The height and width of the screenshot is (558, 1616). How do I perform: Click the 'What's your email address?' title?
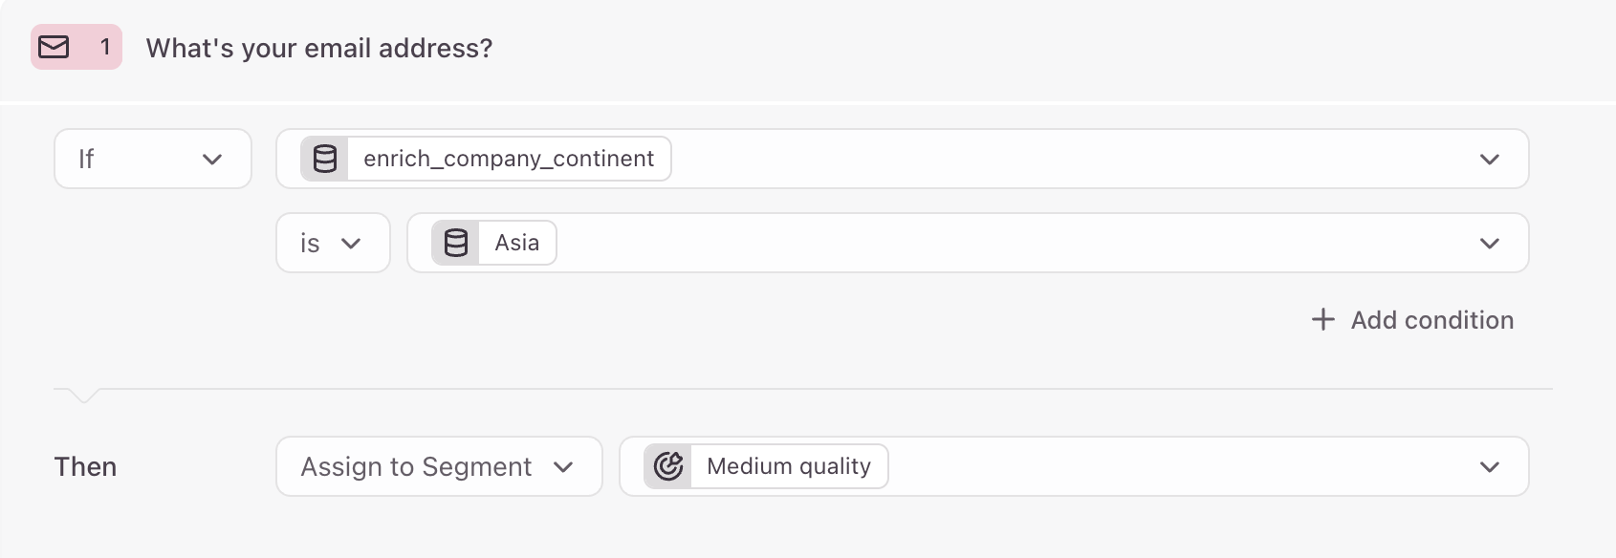[x=319, y=48]
